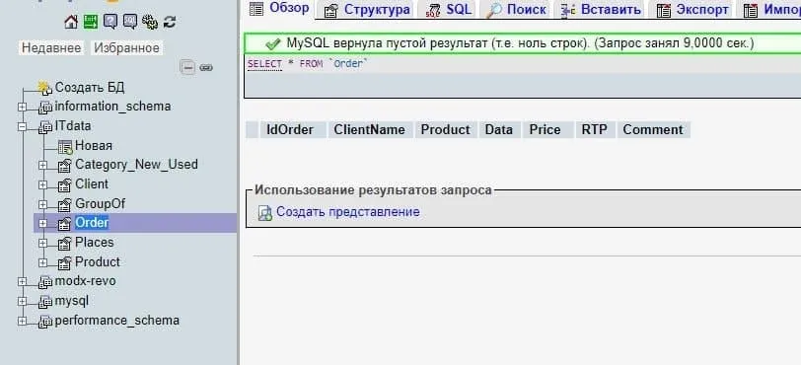The width and height of the screenshot is (801, 365).
Task: Click Новая to create a new table
Action: pos(94,146)
